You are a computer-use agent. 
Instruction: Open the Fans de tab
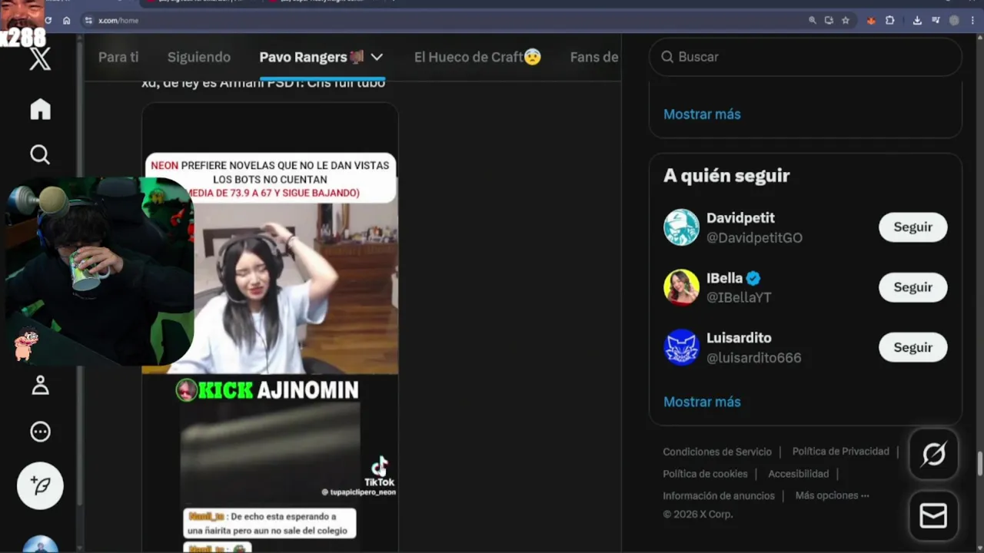click(594, 57)
